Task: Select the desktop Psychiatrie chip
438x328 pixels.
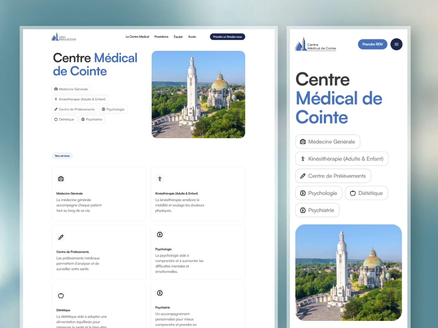Action: [x=92, y=119]
